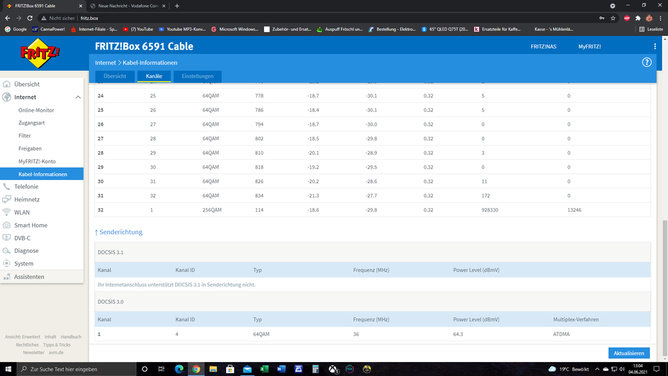This screenshot has height=376, width=668.
Task: Open the FRITZ!NAS link
Action: click(x=543, y=46)
